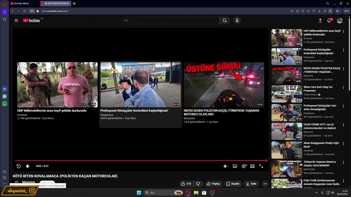Open more actions below the video

265,184
